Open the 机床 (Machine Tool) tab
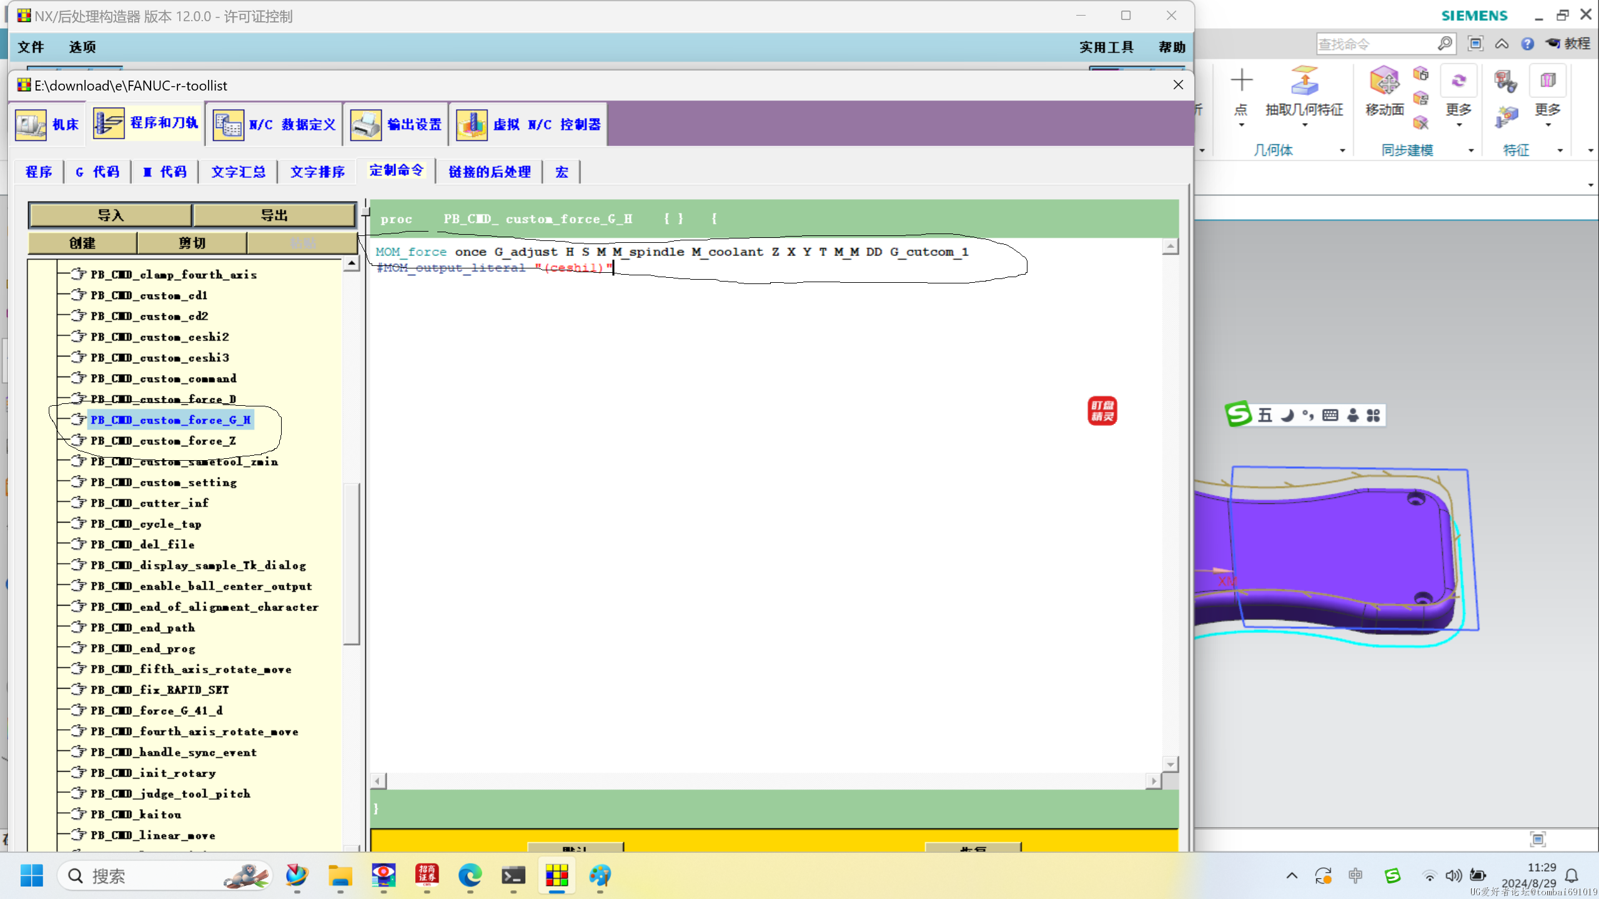Screen dimensions: 1599x899 [x=48, y=124]
